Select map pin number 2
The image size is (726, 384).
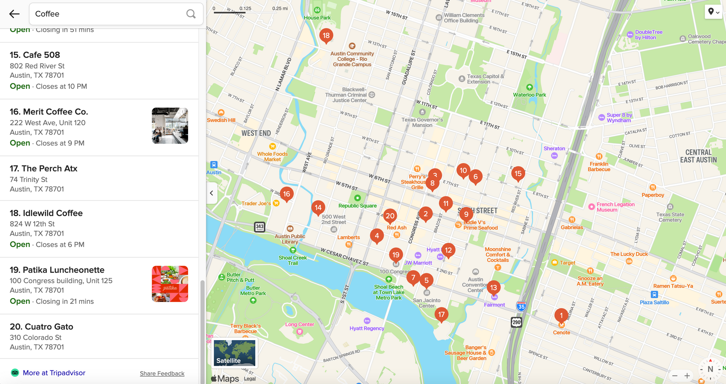(x=426, y=214)
